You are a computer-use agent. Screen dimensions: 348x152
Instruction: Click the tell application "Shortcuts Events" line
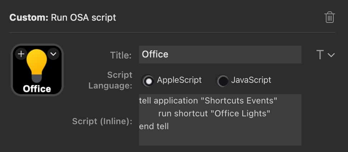pos(208,101)
